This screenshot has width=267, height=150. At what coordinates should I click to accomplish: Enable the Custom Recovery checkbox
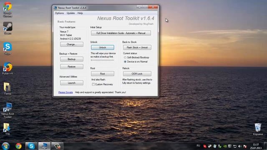coord(93,84)
